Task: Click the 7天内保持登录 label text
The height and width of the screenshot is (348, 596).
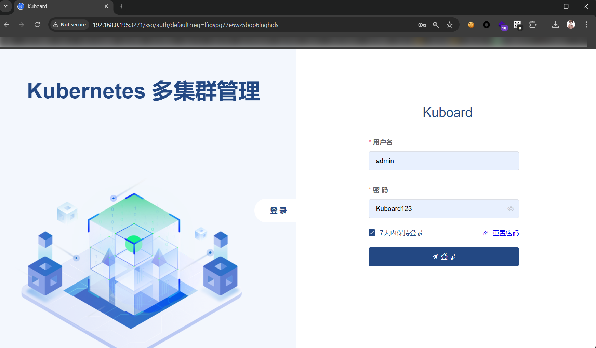Action: [401, 233]
